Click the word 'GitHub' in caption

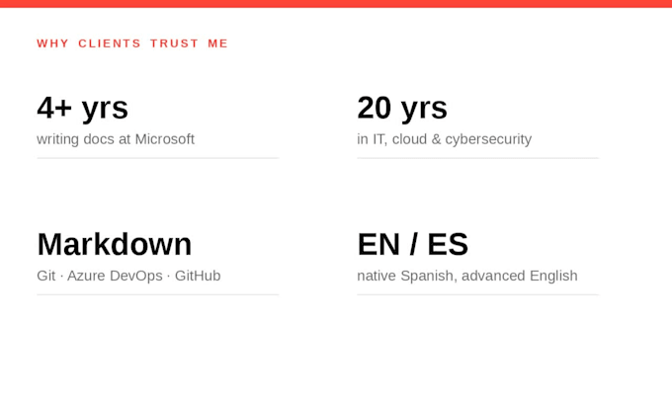pyautogui.click(x=198, y=276)
